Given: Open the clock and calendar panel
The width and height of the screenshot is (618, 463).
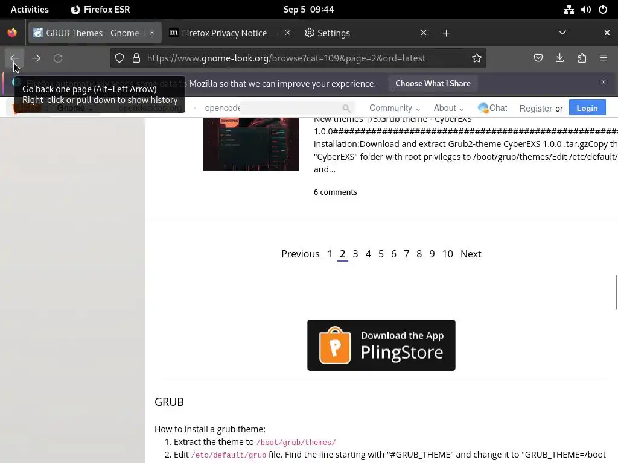Looking at the screenshot, I should 308,10.
